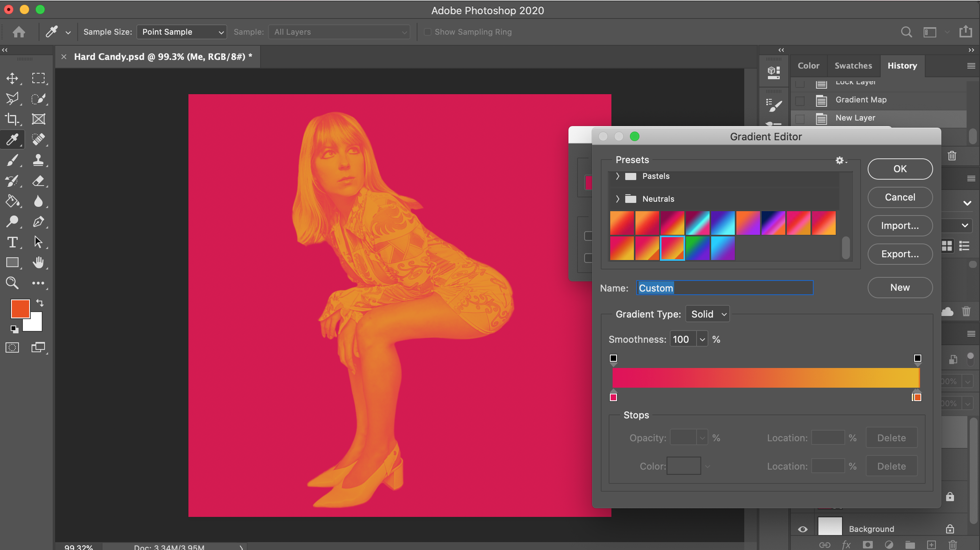Select the Eraser tool
The height and width of the screenshot is (550, 980).
click(x=38, y=181)
